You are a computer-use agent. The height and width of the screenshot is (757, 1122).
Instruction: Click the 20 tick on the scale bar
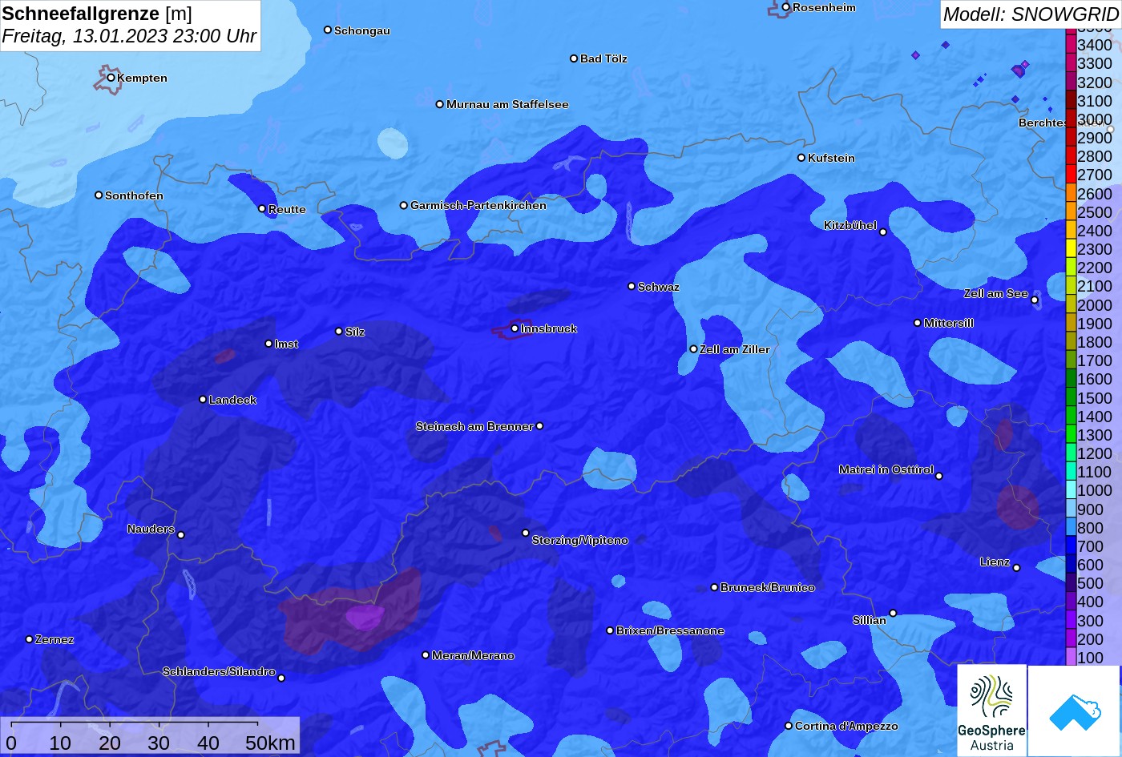(x=110, y=743)
